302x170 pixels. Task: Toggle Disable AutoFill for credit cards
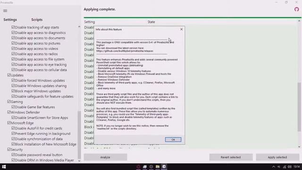tap(13, 128)
